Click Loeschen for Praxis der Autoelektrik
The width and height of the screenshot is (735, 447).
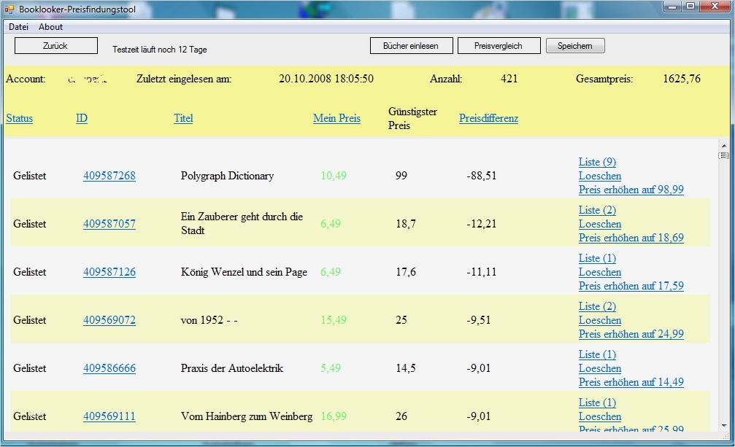(599, 369)
